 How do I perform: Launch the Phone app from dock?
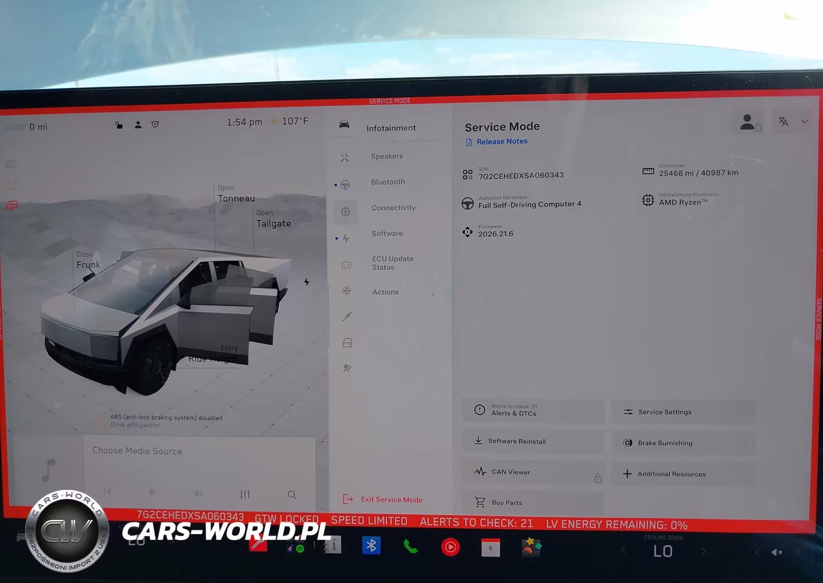(x=410, y=546)
